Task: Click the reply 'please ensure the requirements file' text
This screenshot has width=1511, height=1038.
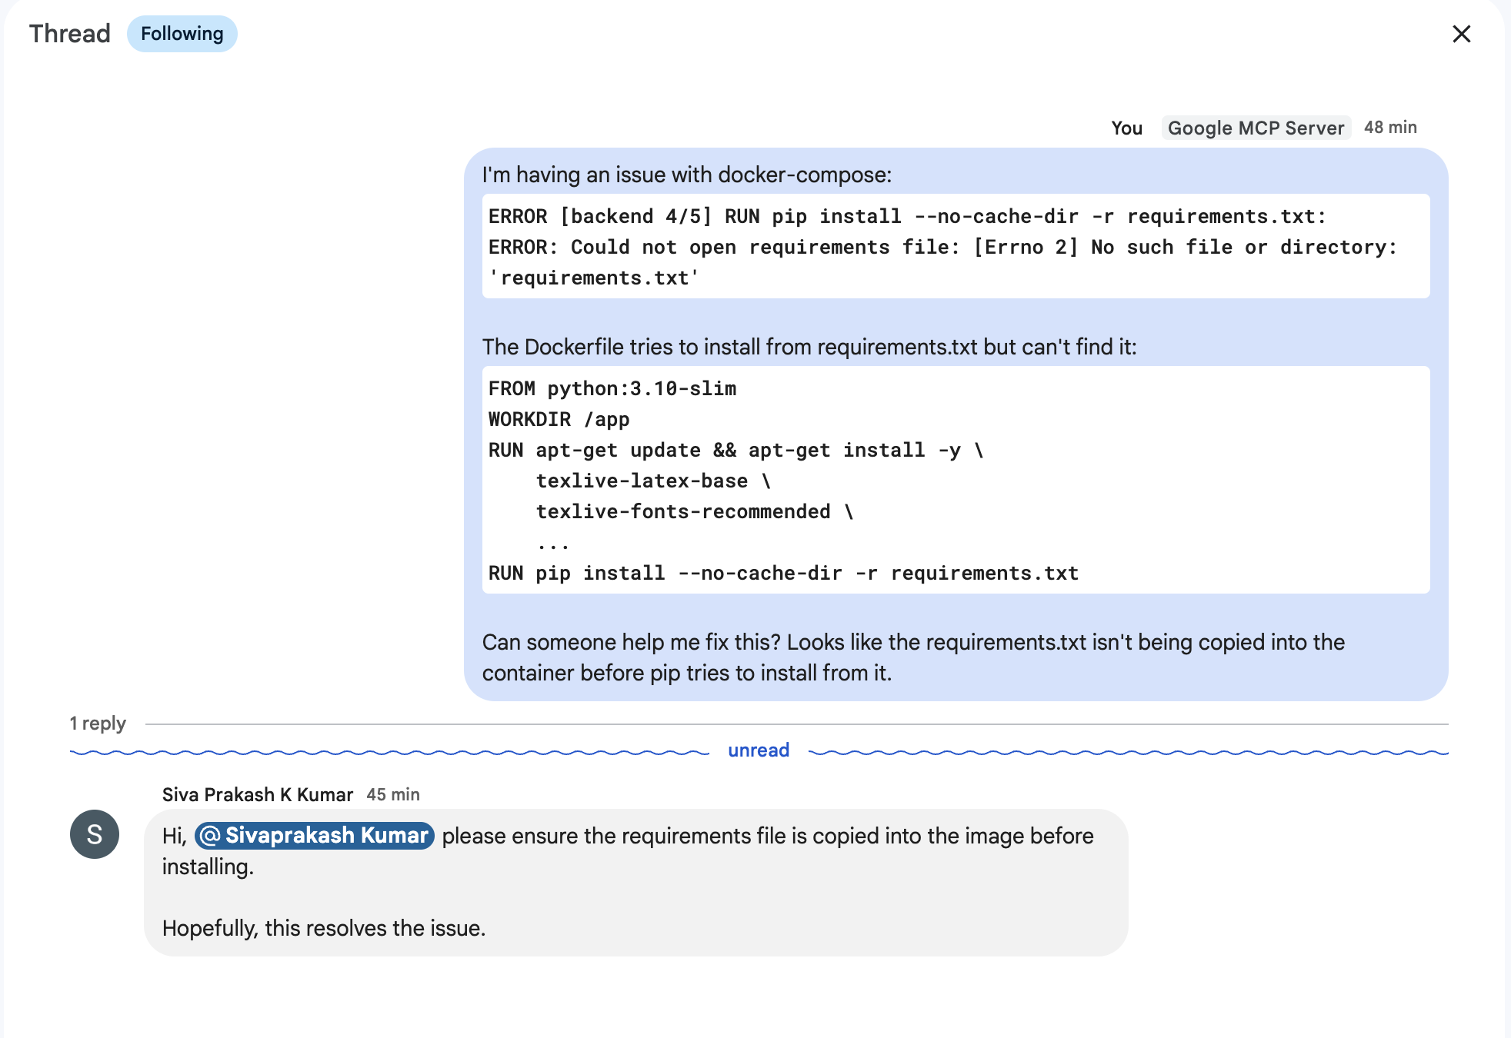Action: (767, 836)
